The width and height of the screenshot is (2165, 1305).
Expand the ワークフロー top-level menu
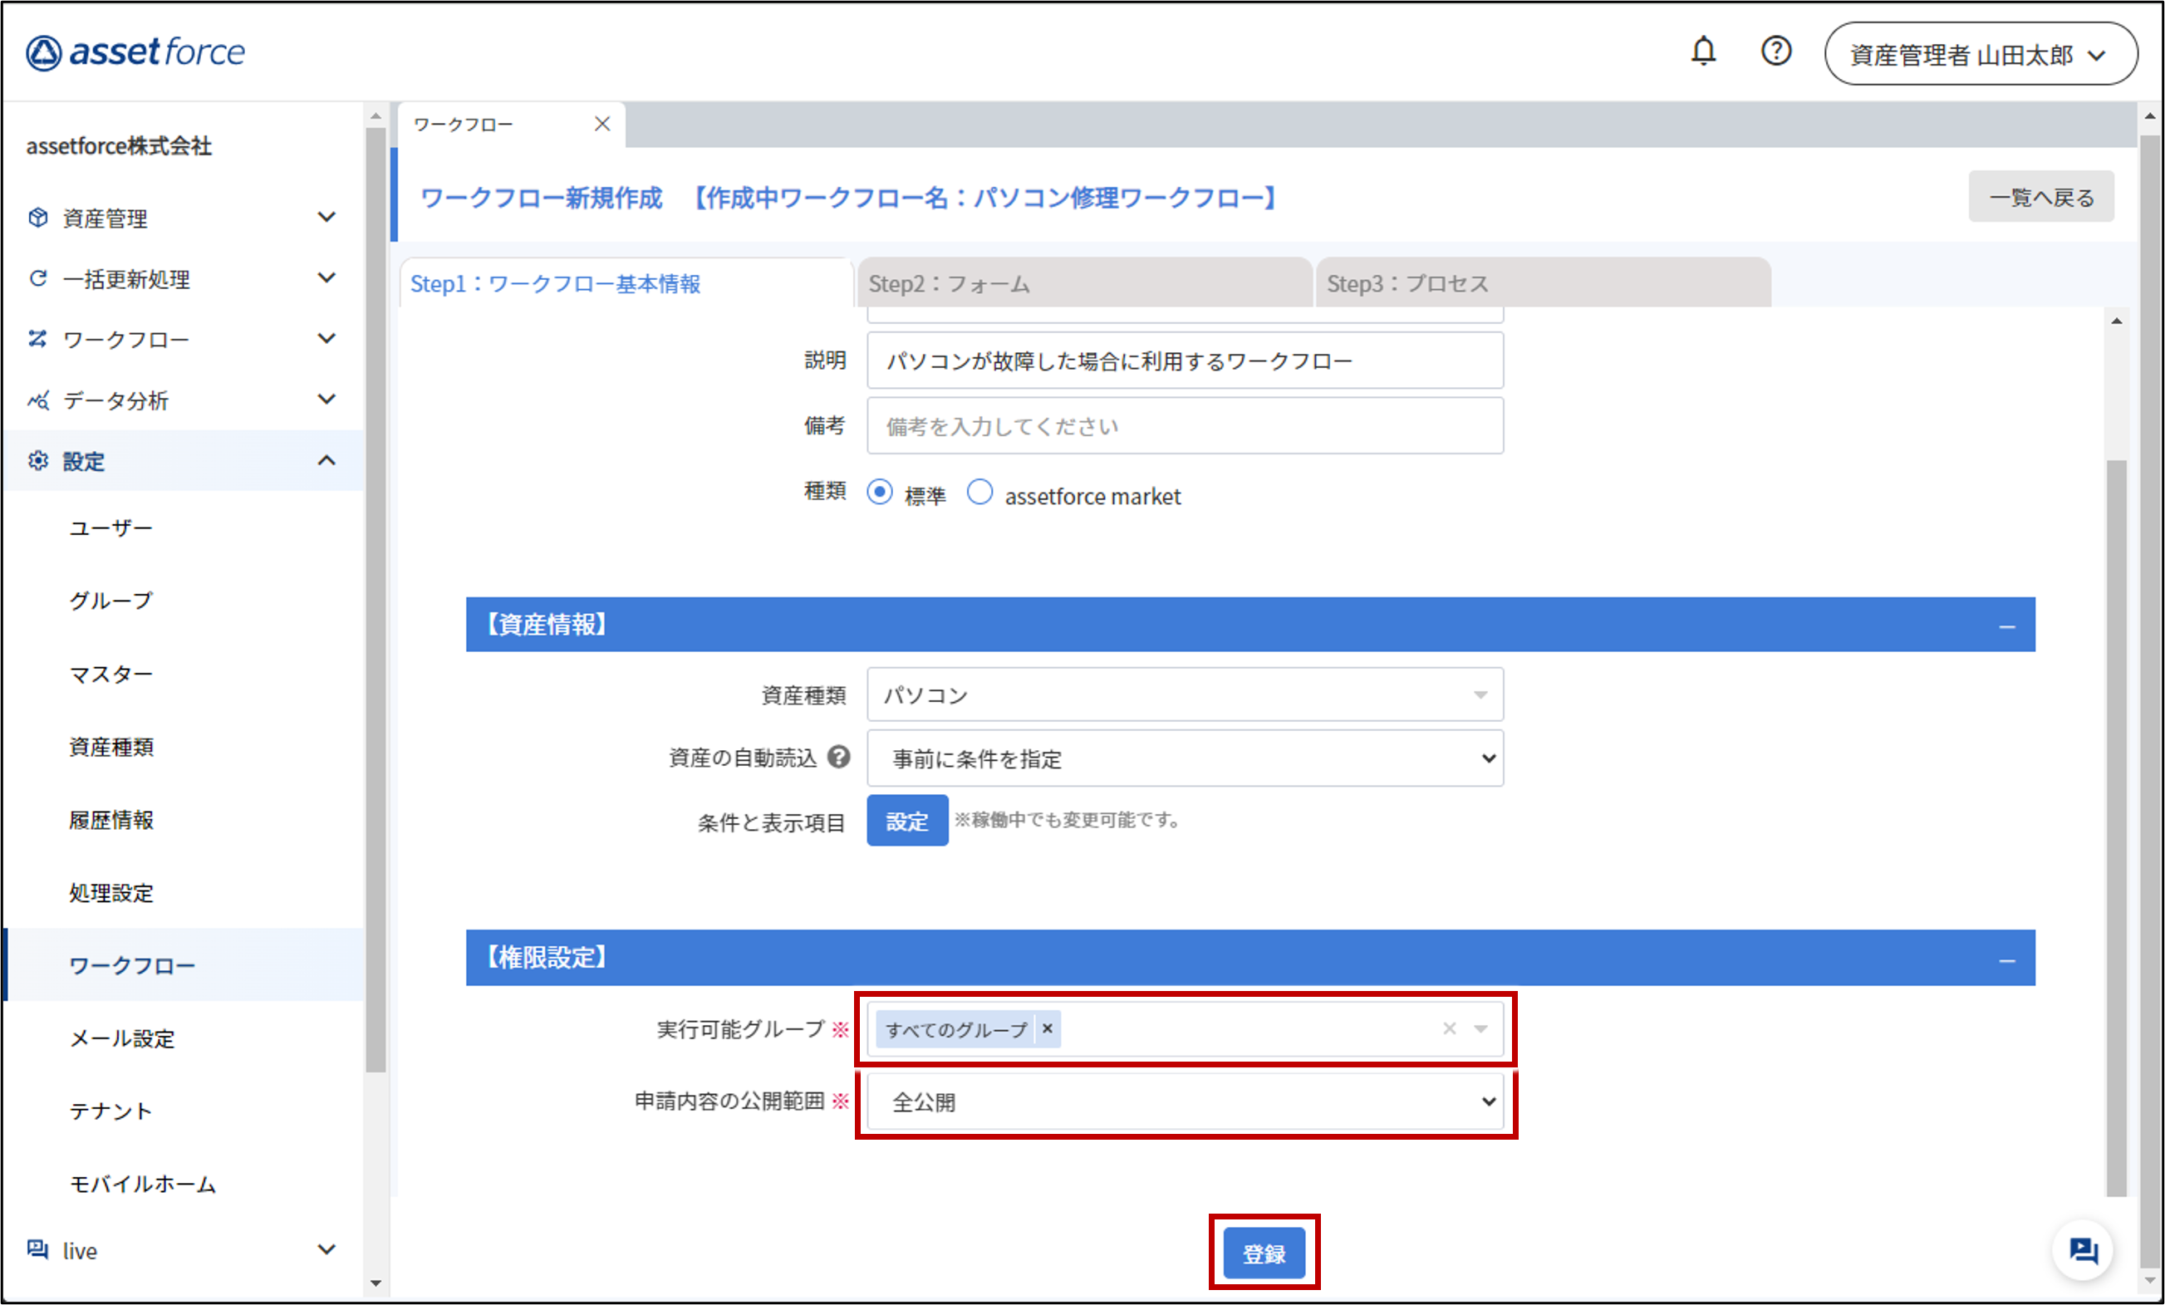coord(326,338)
